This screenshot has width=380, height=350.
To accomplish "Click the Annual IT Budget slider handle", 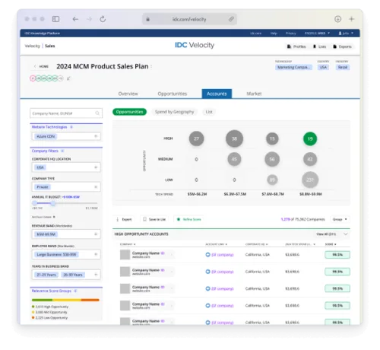I will 52,203.
